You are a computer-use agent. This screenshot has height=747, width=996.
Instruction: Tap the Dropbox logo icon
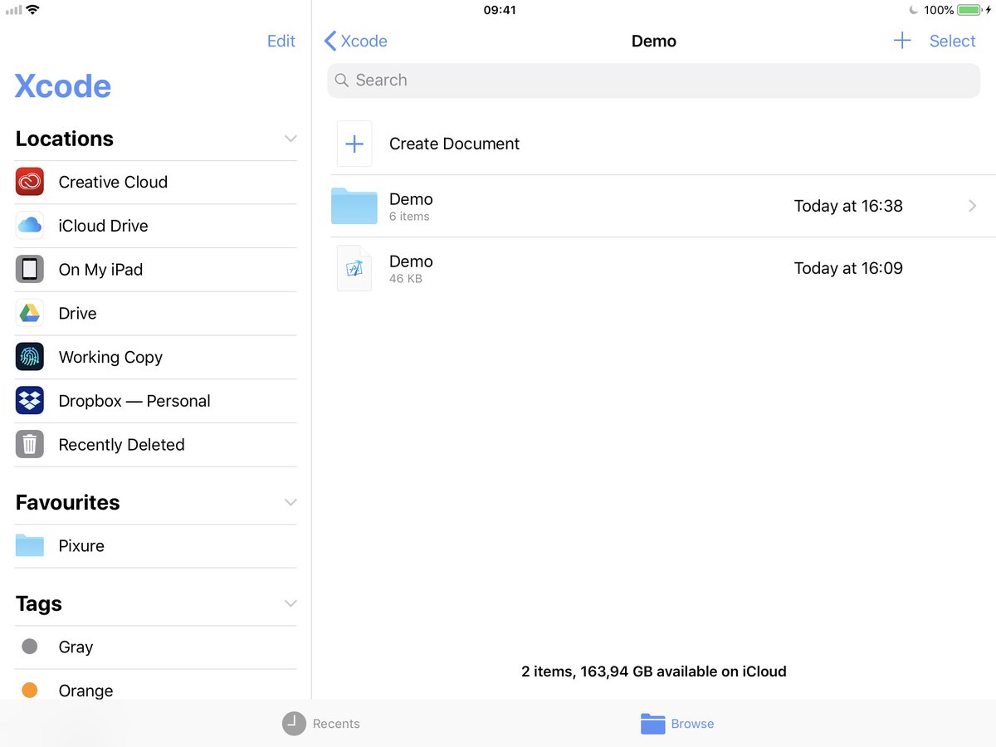pos(30,401)
